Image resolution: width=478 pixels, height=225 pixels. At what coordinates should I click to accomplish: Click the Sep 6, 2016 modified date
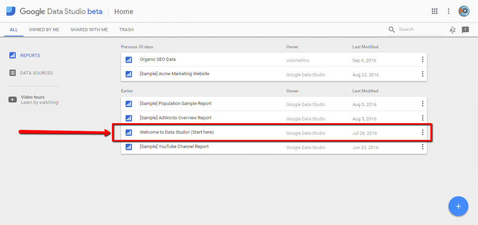(x=364, y=60)
